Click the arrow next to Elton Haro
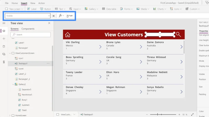The width and height of the screenshot is (209, 117). [x=141, y=77]
